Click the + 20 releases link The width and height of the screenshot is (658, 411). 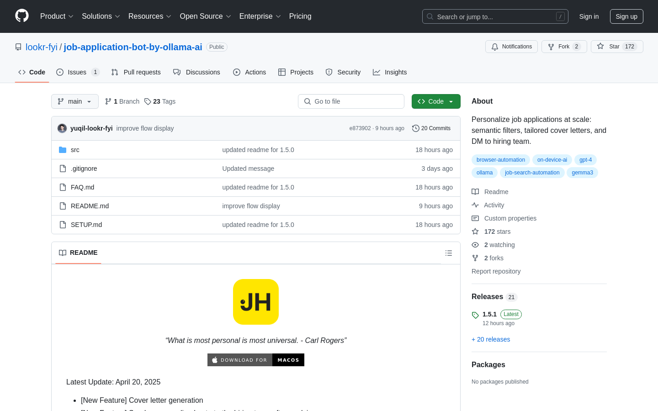pyautogui.click(x=491, y=339)
